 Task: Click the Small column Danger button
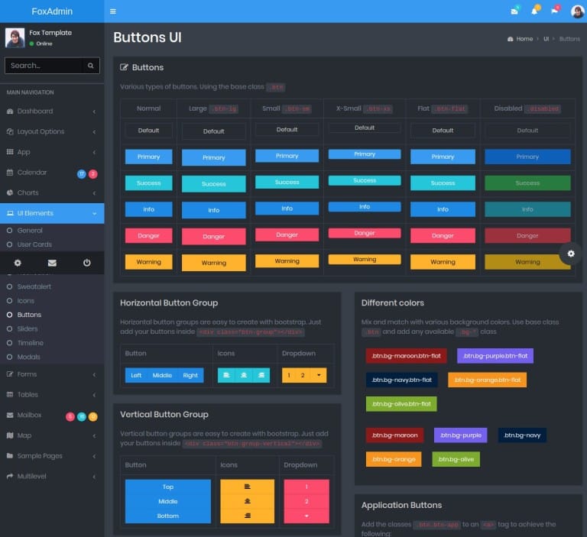(287, 235)
